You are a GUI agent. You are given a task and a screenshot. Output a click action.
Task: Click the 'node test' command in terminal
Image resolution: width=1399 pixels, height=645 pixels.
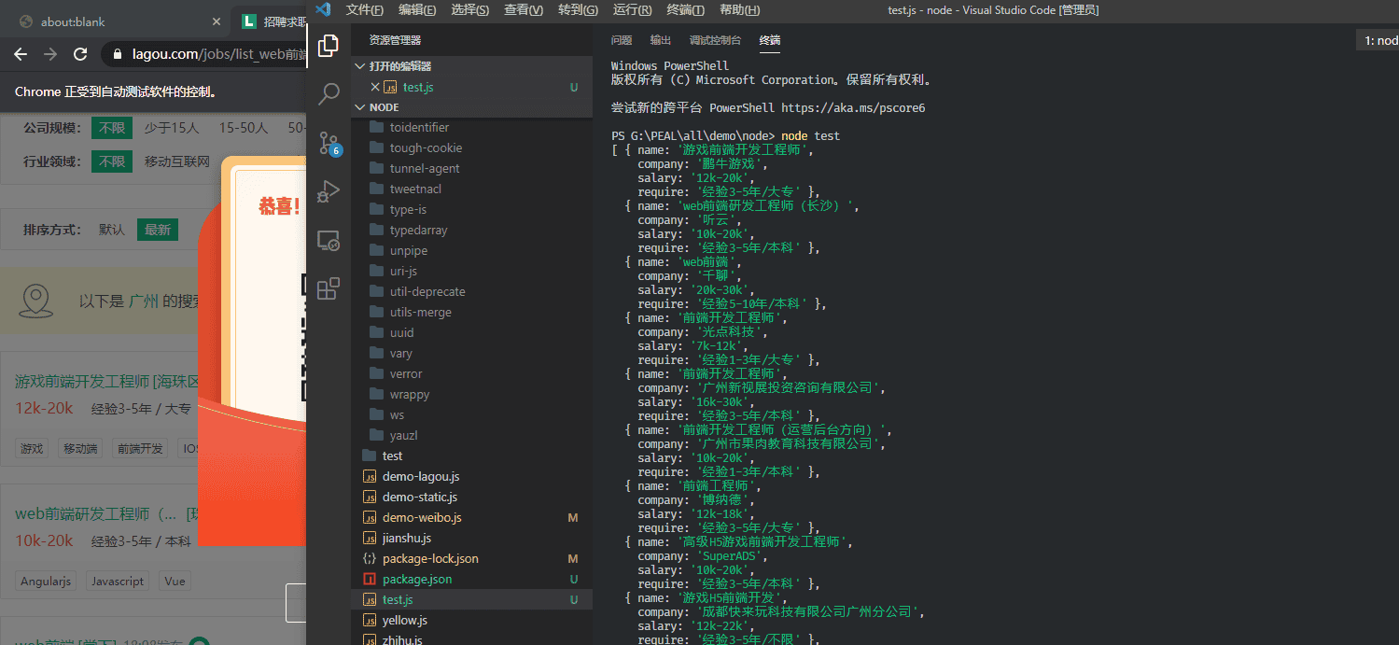pos(810,136)
